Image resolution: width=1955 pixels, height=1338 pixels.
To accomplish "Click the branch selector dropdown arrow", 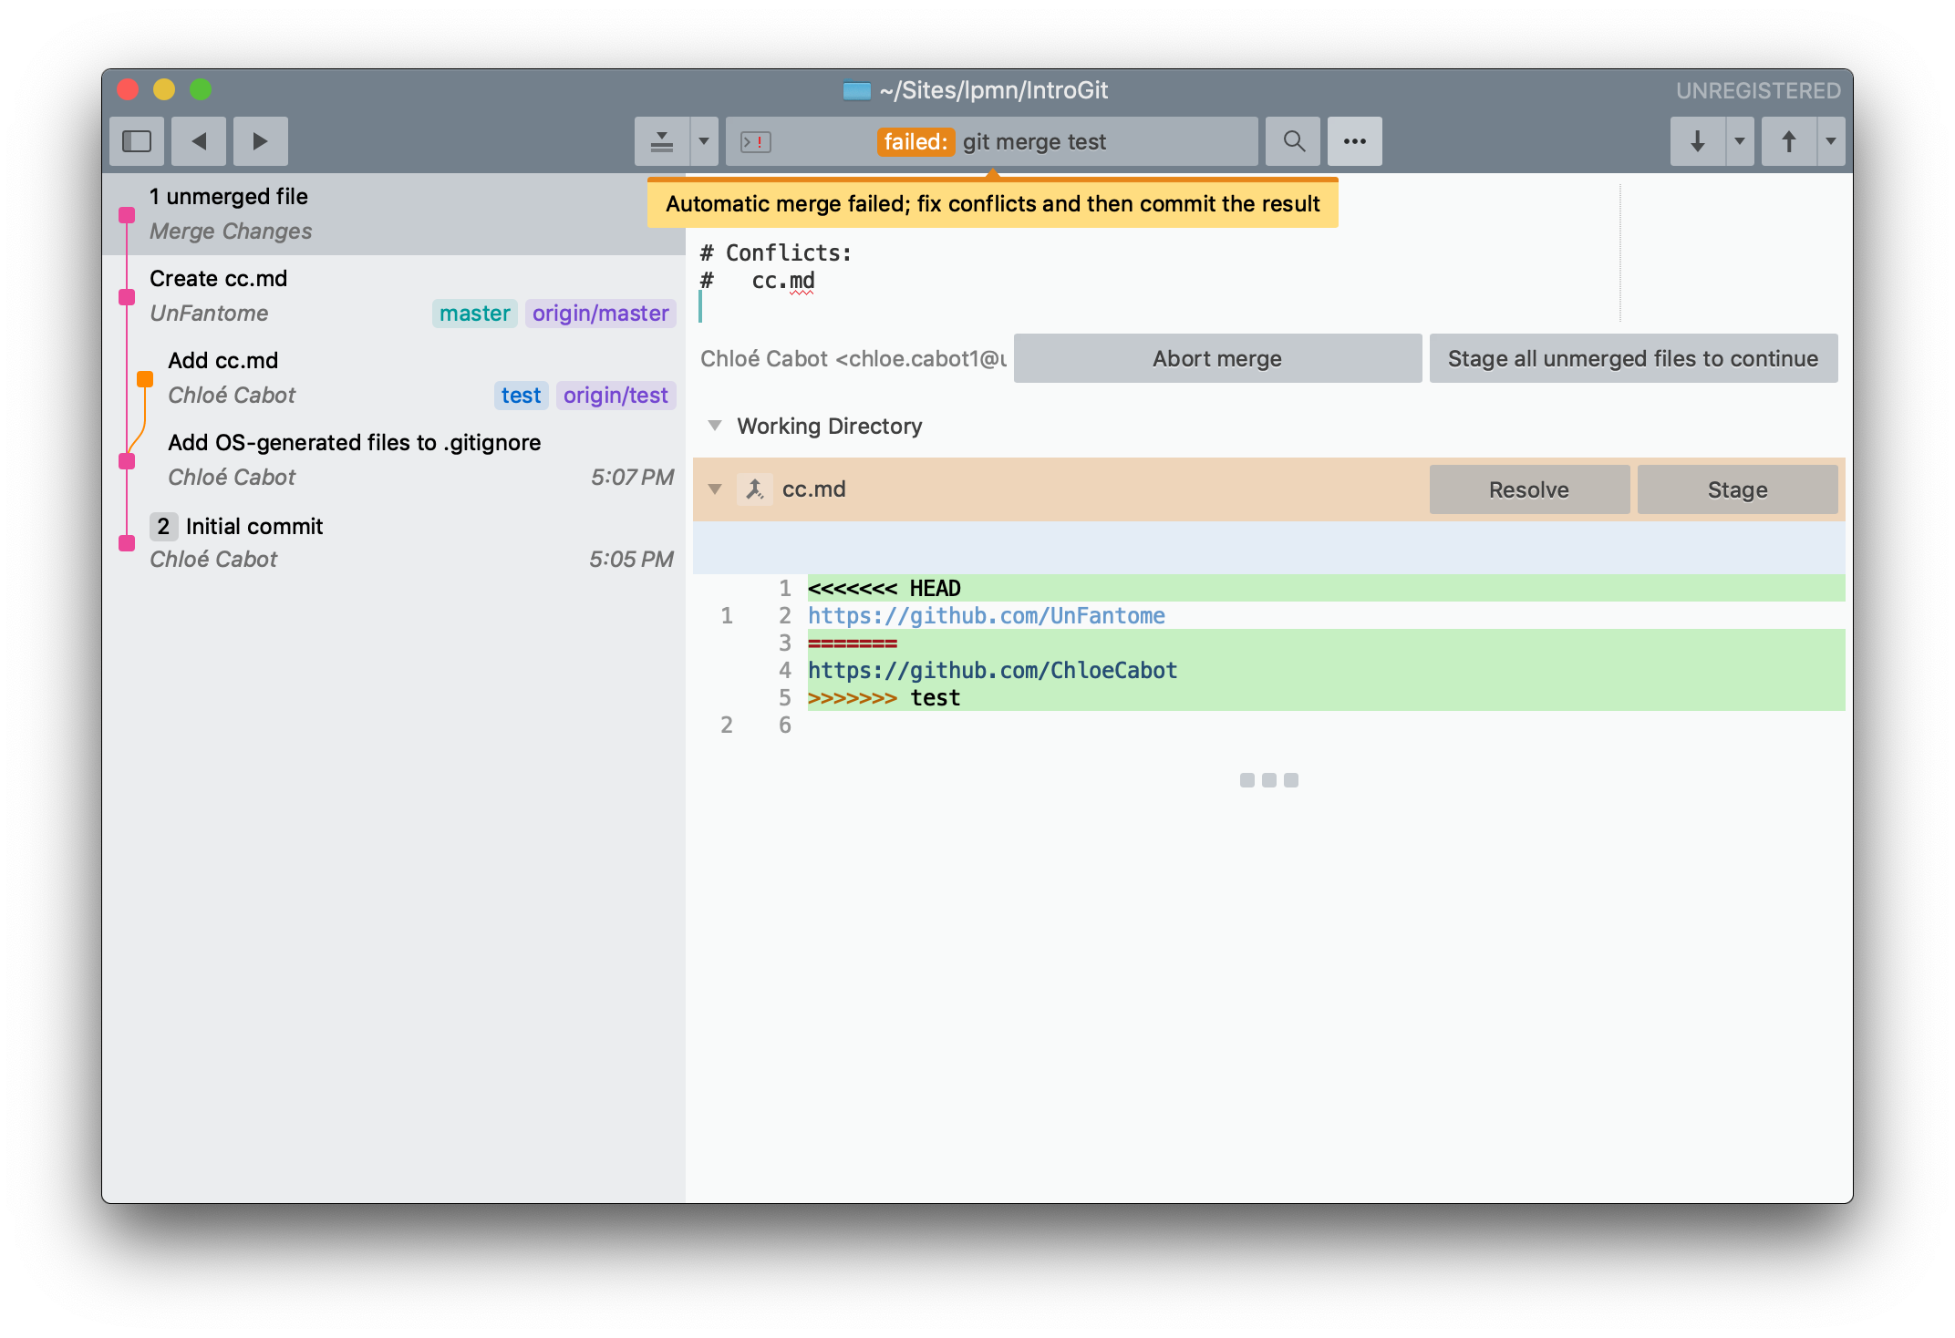I will (x=707, y=141).
